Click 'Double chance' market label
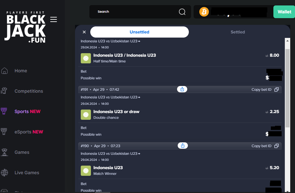295x193 pixels. (106, 118)
